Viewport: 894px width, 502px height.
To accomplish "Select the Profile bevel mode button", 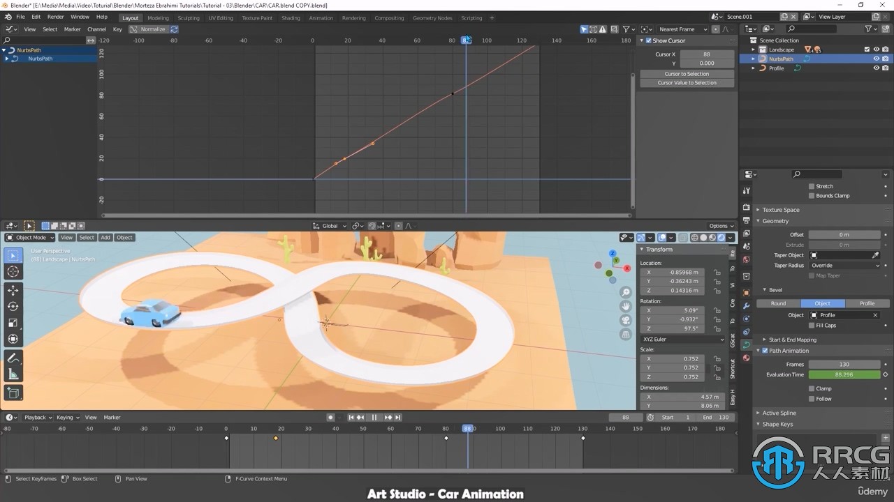I will pos(867,303).
